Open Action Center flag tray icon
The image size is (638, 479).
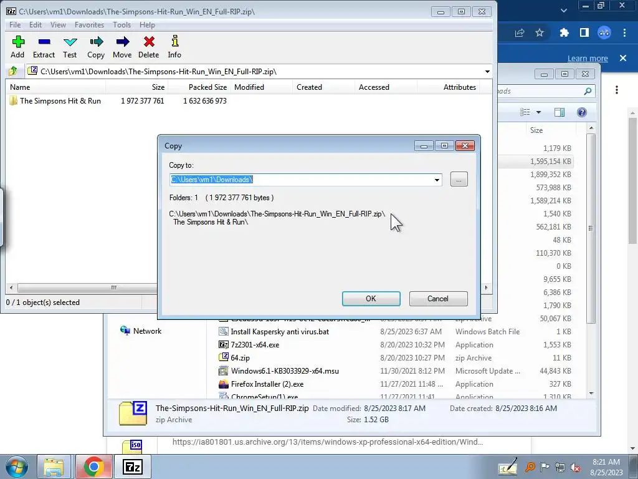tap(545, 467)
